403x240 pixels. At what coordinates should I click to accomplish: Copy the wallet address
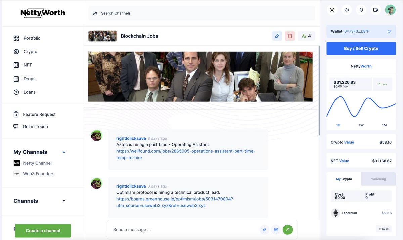tap(389, 31)
